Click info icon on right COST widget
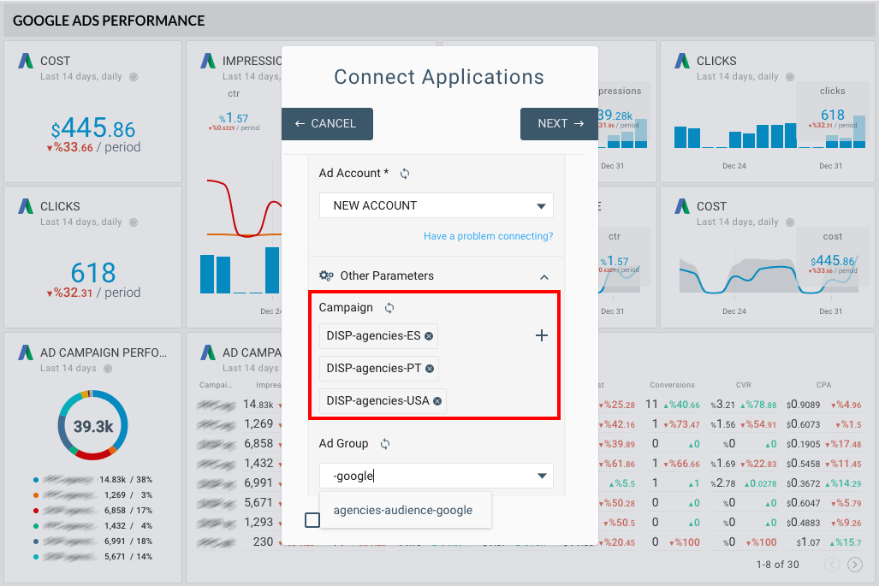The image size is (879, 586). 790,222
